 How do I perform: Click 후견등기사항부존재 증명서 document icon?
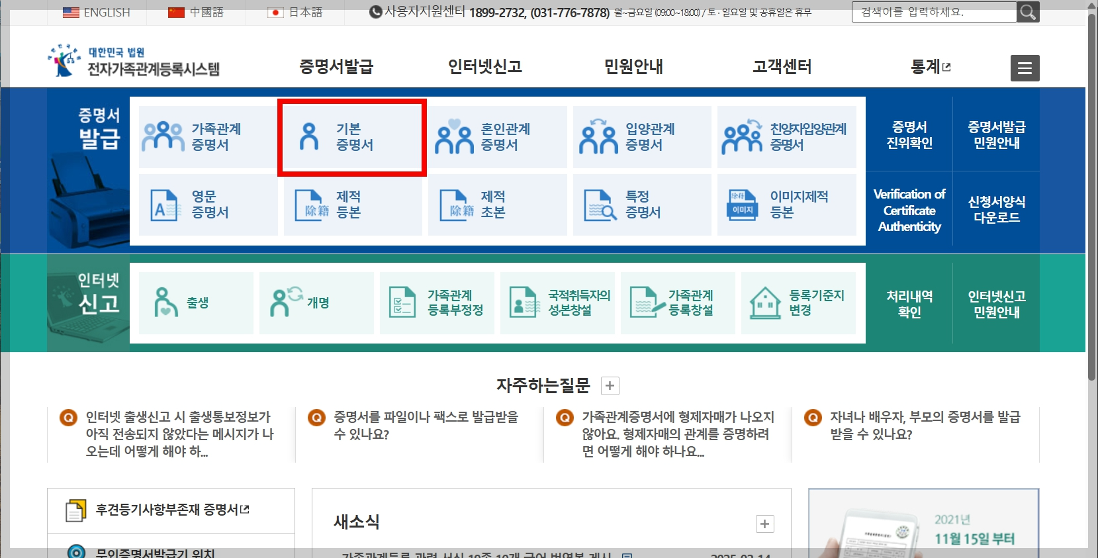(76, 510)
